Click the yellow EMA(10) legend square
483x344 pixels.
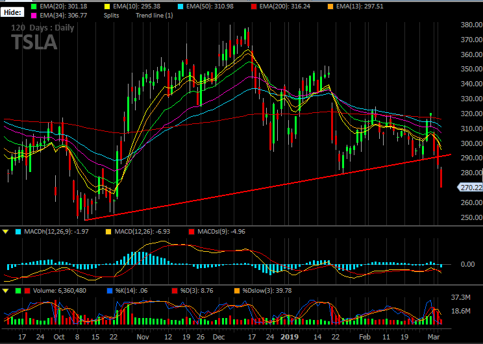click(x=106, y=6)
